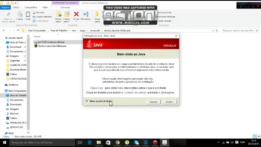The height and width of the screenshot is (147, 261).
Task: Click the search technic laucher field
Action: pos(240,31)
